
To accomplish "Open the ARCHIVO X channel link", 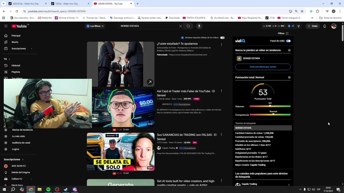I will coord(167,104).
